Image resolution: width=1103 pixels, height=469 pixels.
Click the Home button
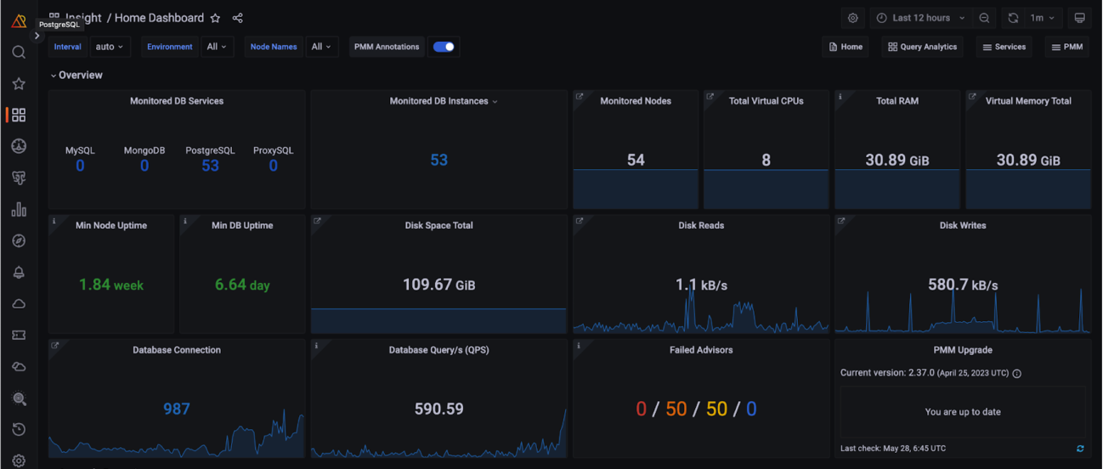coord(846,47)
